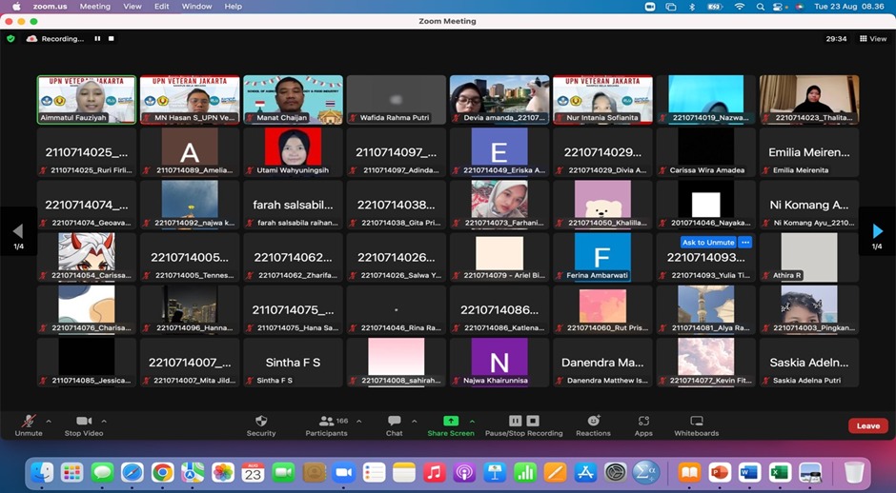
Task: Open the Participants panel
Action: click(x=327, y=422)
